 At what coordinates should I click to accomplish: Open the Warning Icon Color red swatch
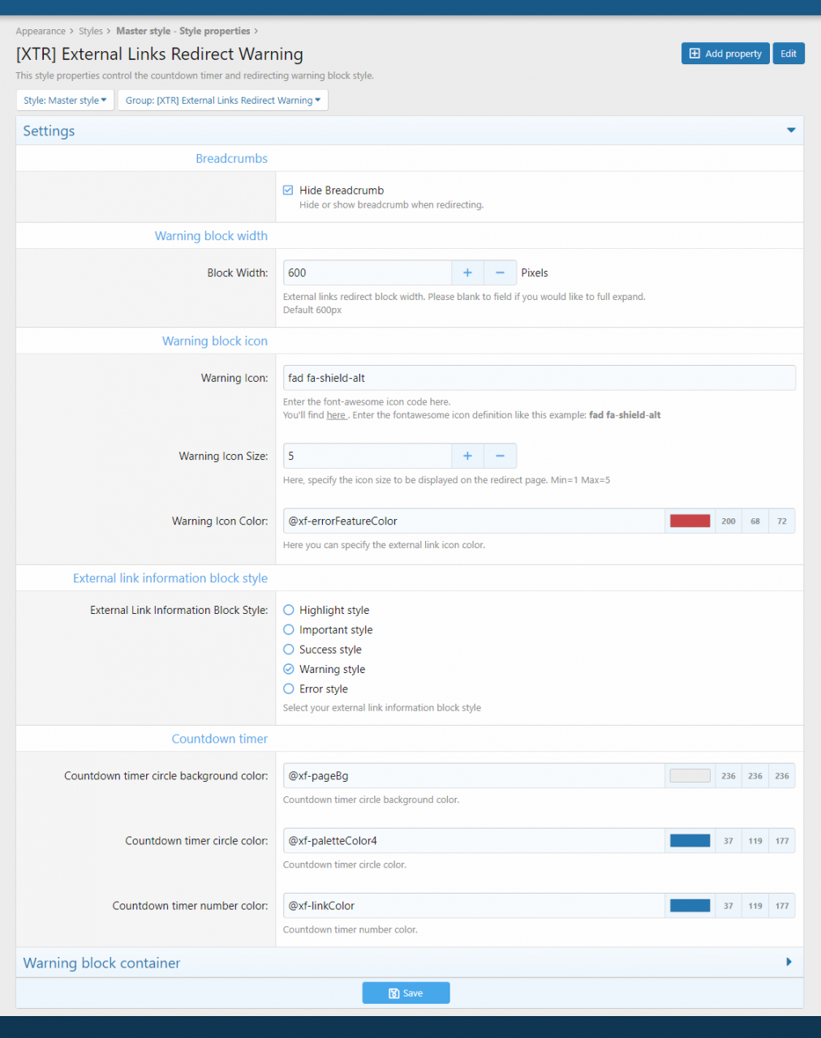point(690,521)
